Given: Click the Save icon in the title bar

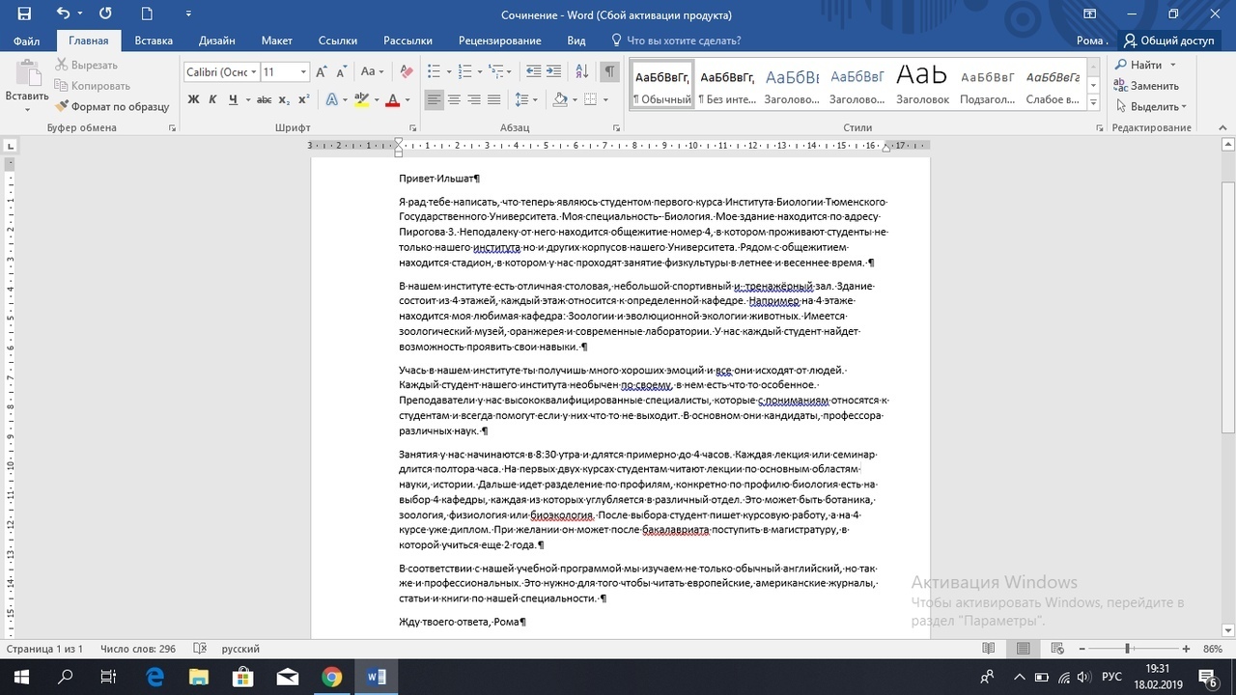Looking at the screenshot, I should (24, 14).
